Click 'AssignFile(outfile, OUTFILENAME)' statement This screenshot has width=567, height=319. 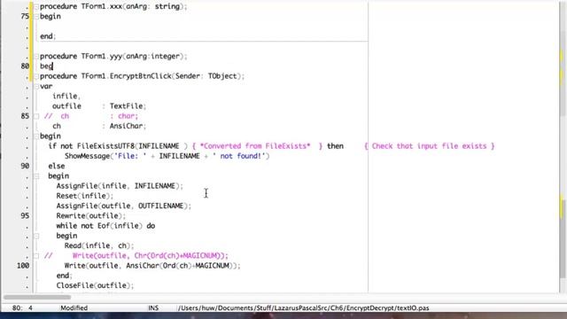(124, 206)
